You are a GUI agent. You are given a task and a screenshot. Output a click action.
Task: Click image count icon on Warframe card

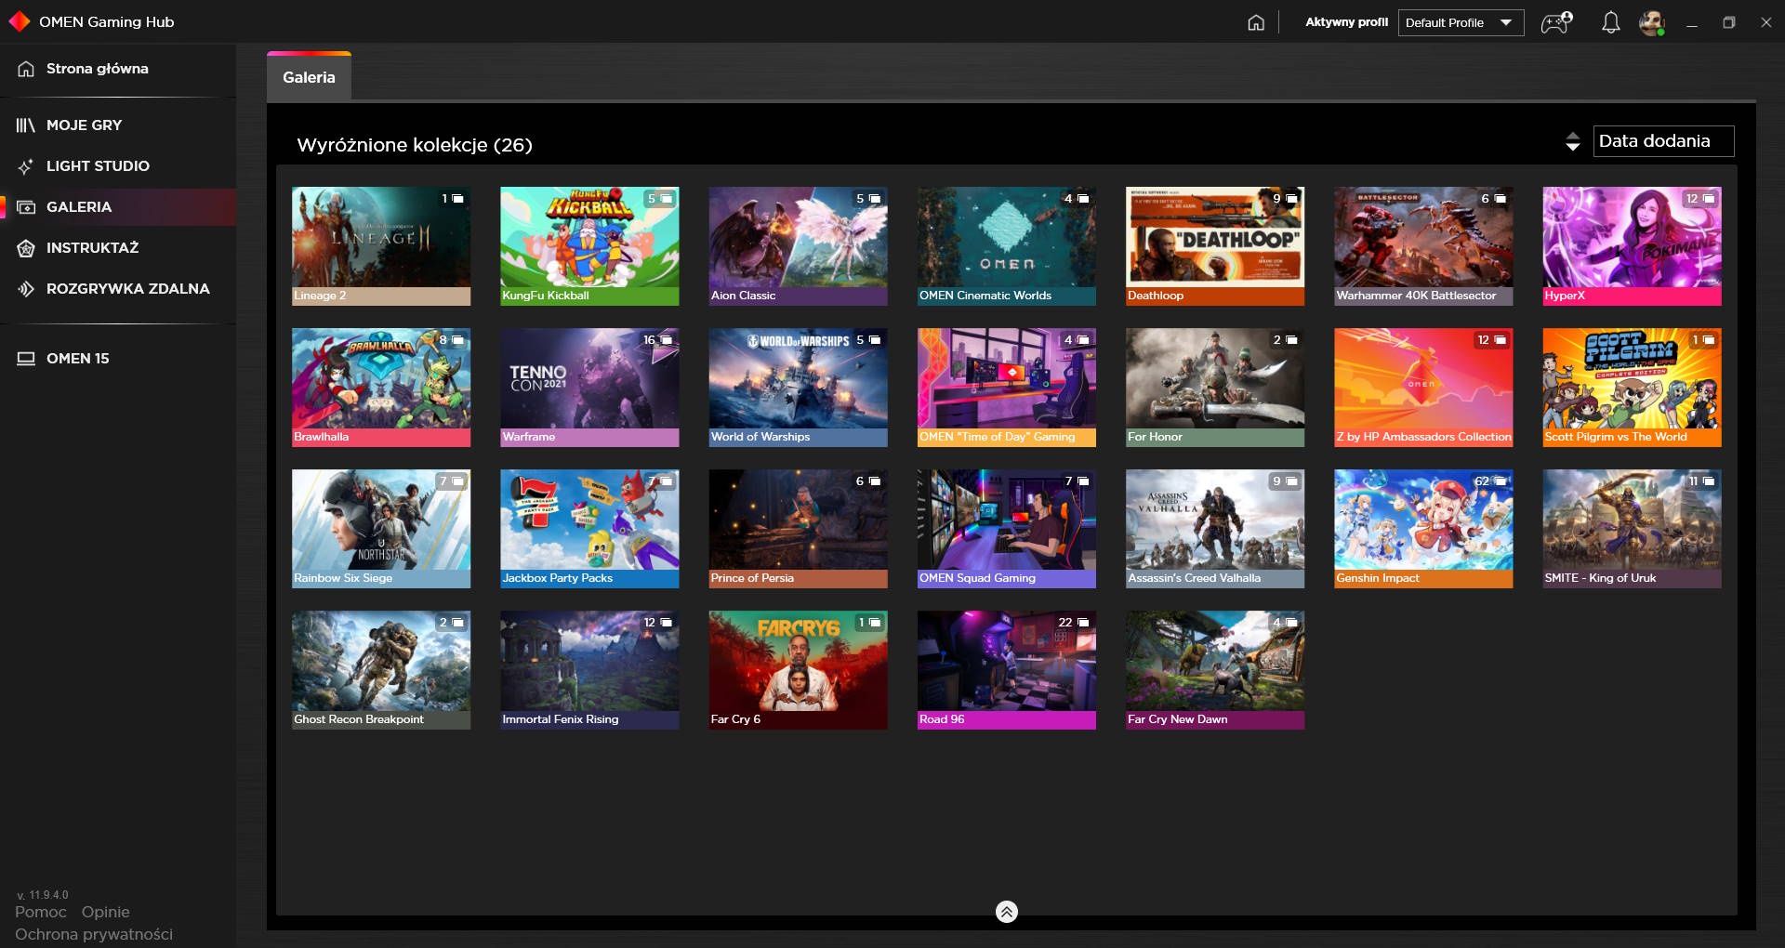(666, 340)
